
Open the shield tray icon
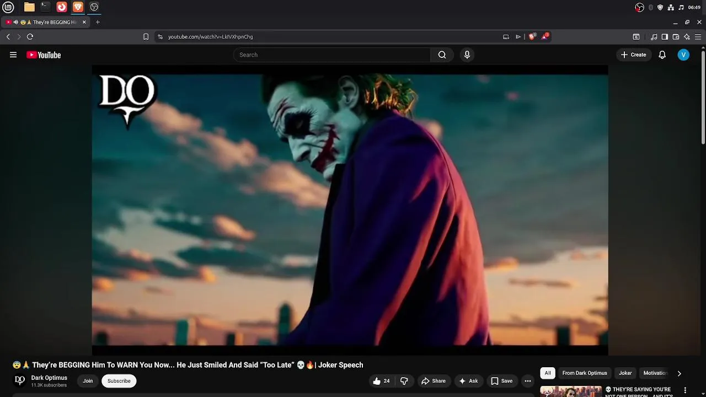[x=660, y=7]
